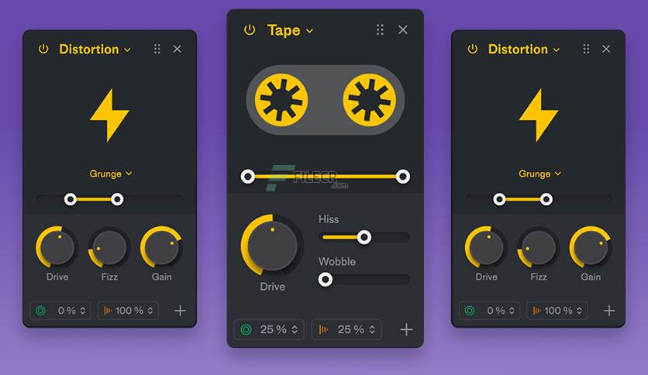
Task: Click the Fizz knob in right Distortion
Action: point(538,247)
